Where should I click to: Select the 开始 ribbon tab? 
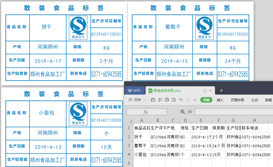pyautogui.click(x=206, y=100)
